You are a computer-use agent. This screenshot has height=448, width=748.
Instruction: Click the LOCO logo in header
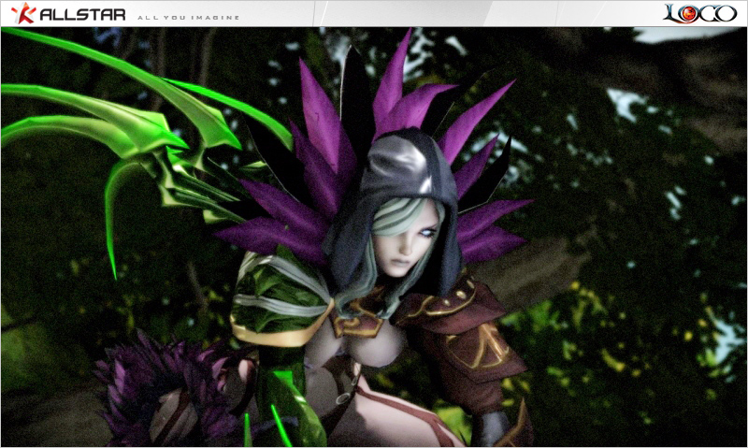click(699, 13)
